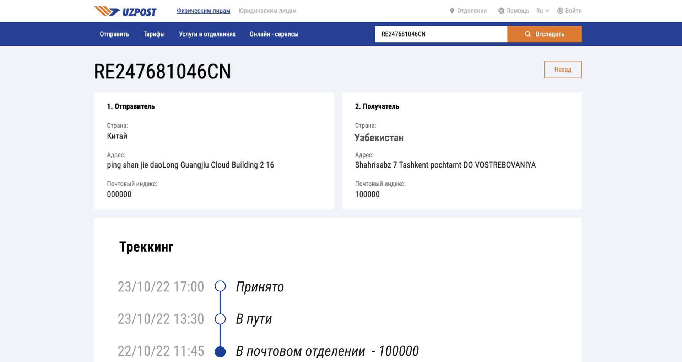Click the search magnifier icon in Отследить
The height and width of the screenshot is (362, 682).
tap(528, 34)
